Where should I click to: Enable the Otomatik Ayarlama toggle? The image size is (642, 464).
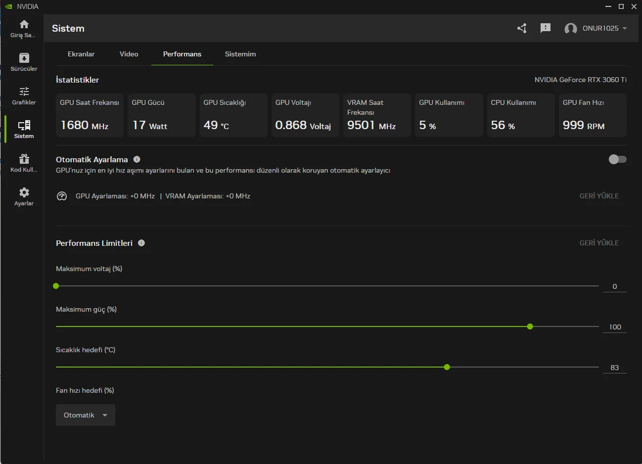pyautogui.click(x=617, y=159)
